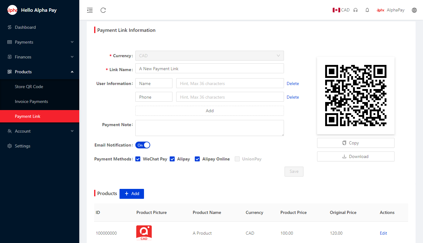Open the Currency CAD dropdown
The width and height of the screenshot is (423, 243).
(x=210, y=56)
